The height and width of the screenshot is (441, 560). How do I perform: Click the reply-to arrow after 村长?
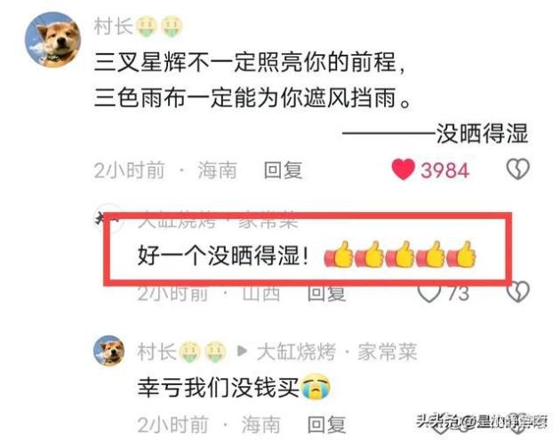point(242,351)
